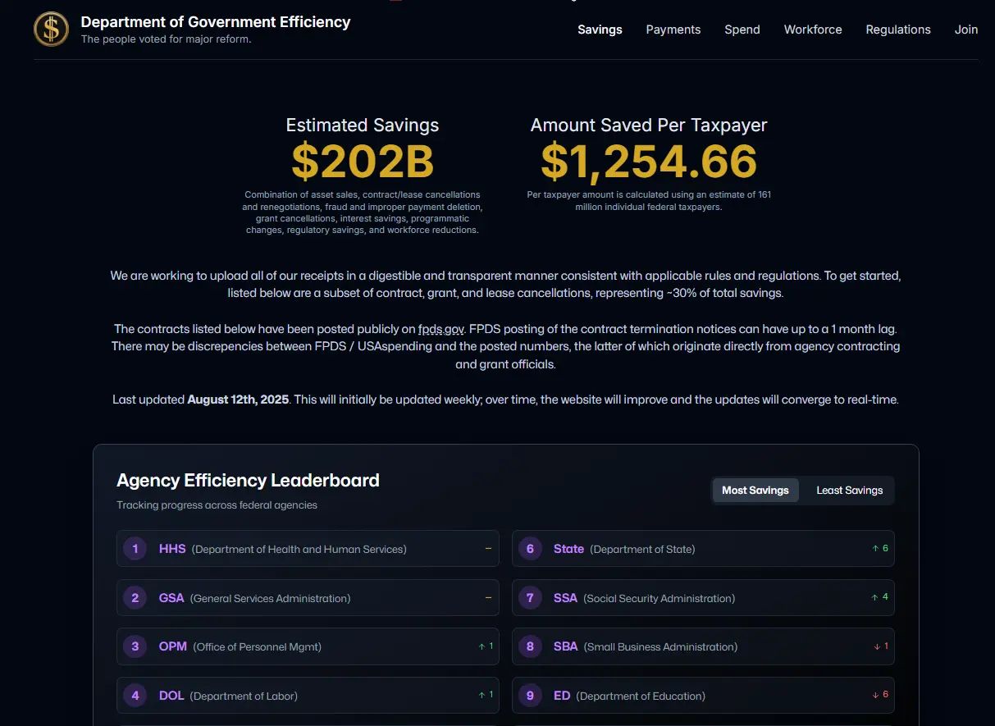Image resolution: width=995 pixels, height=726 pixels.
Task: Select the Most Savings toggle
Action: (x=755, y=491)
